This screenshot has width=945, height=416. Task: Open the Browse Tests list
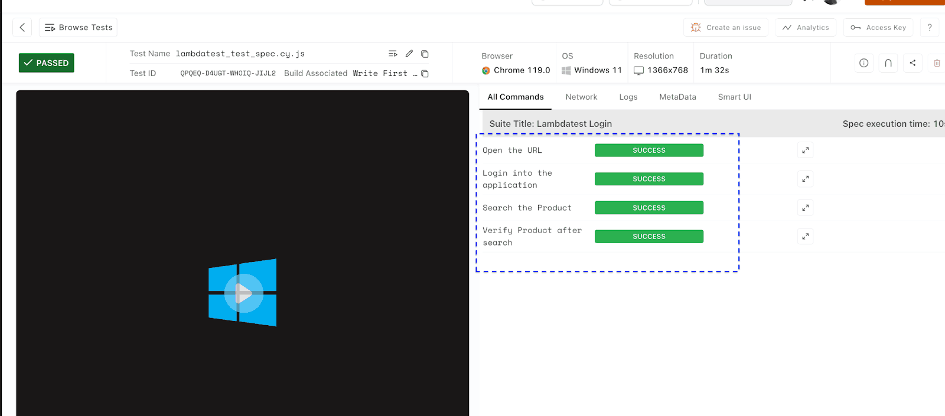(78, 27)
